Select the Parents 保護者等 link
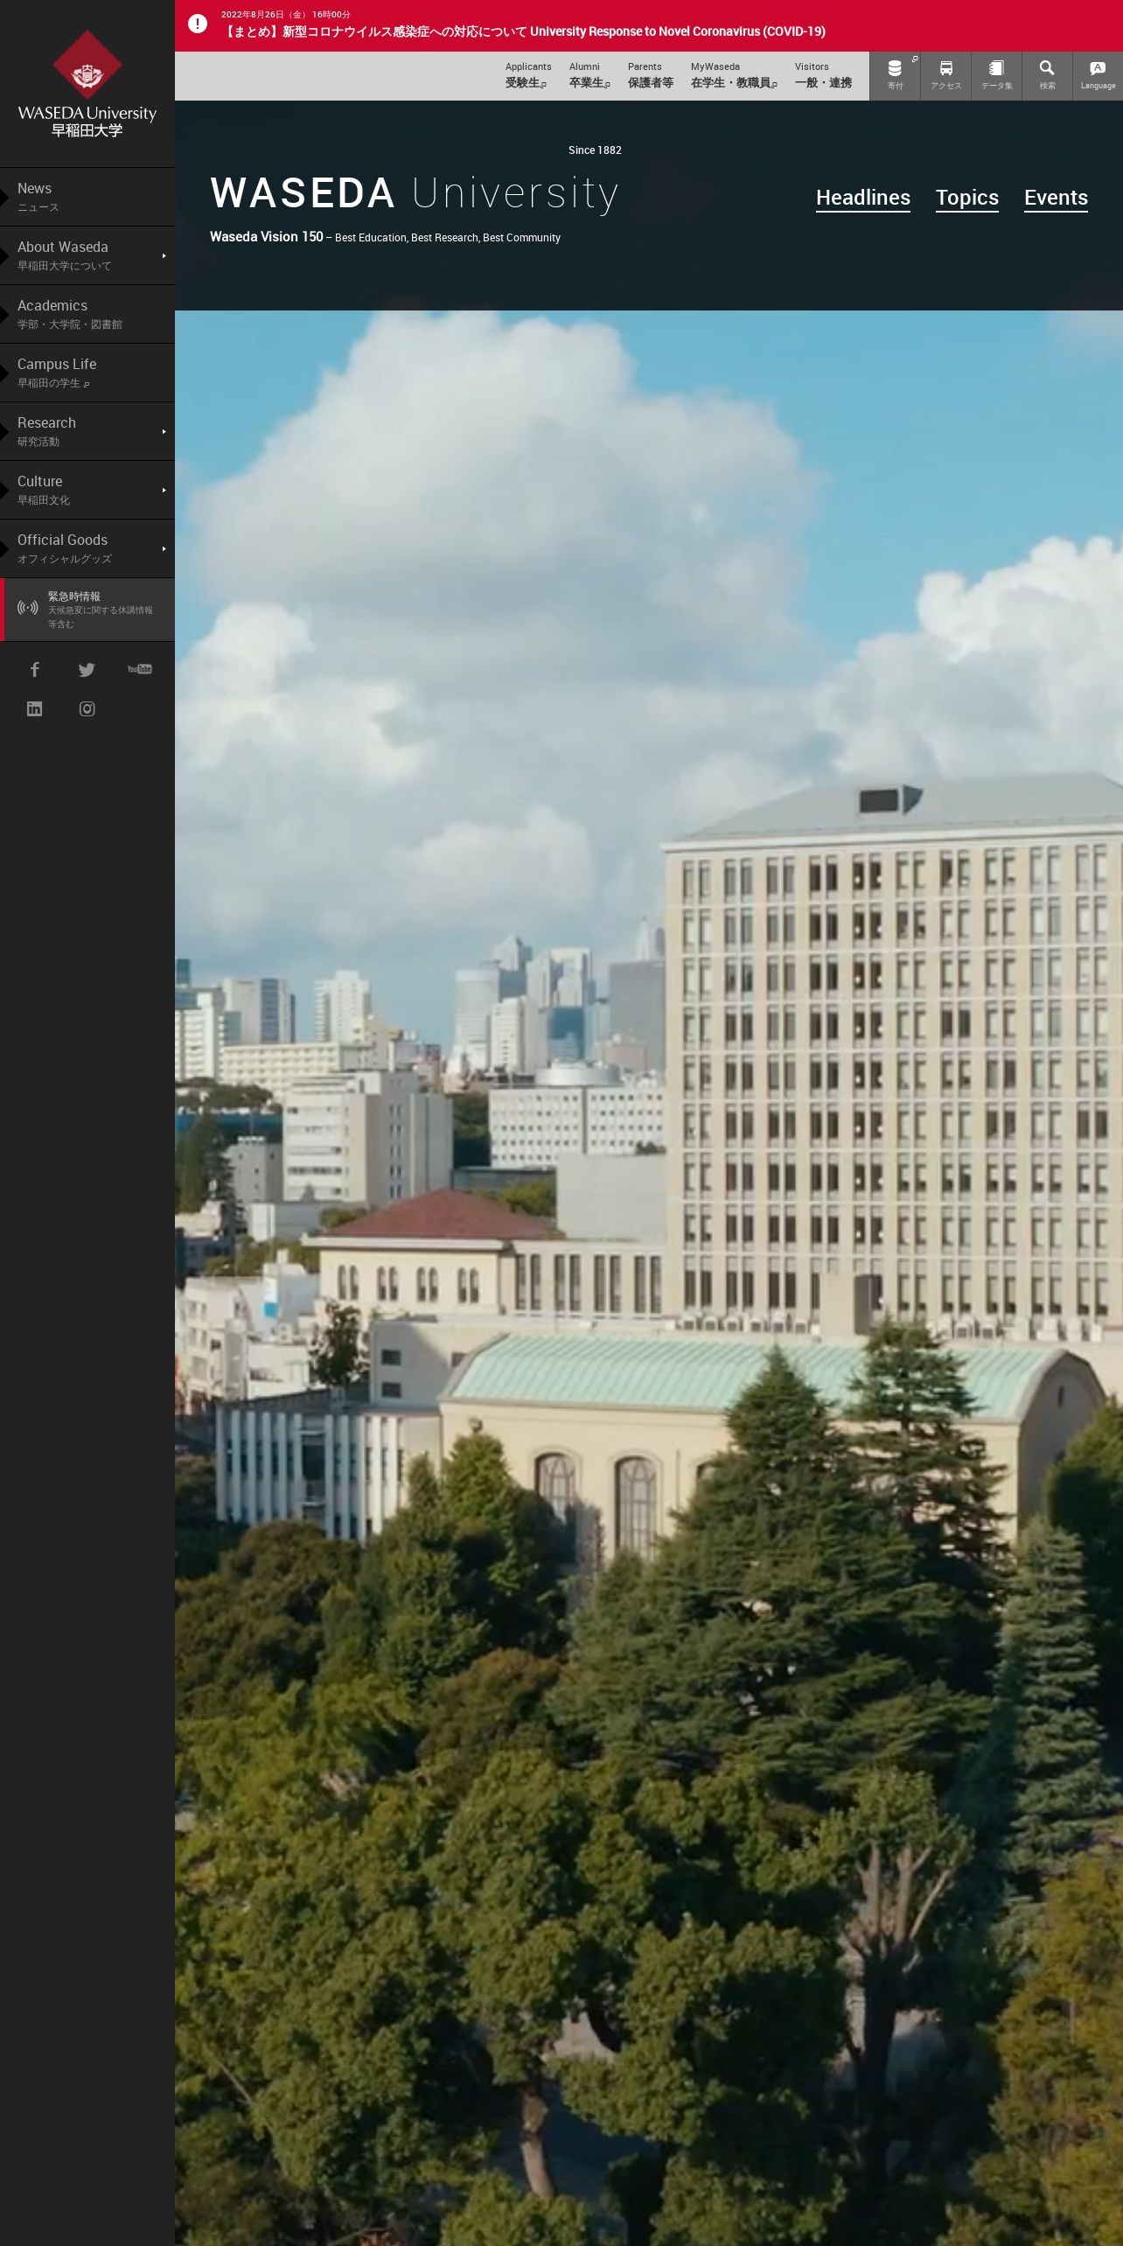Viewport: 1123px width, 2246px height. [650, 75]
